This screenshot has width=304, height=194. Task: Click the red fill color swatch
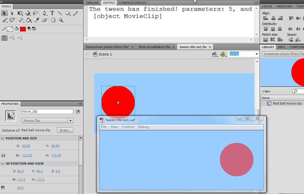(x=23, y=29)
